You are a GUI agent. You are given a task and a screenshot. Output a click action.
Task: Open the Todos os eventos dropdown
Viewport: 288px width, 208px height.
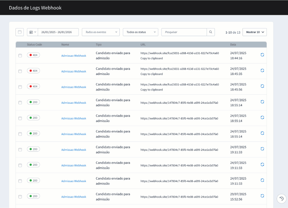pos(101,32)
